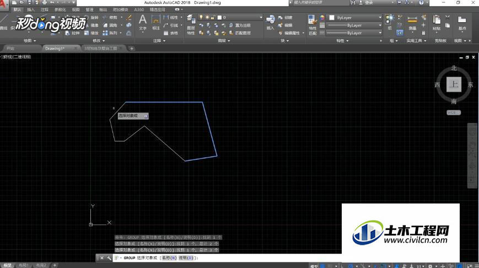The height and width of the screenshot is (268, 479).
Task: Toggle group selection highlighted button in 组 panel
Action: [x=400, y=33]
